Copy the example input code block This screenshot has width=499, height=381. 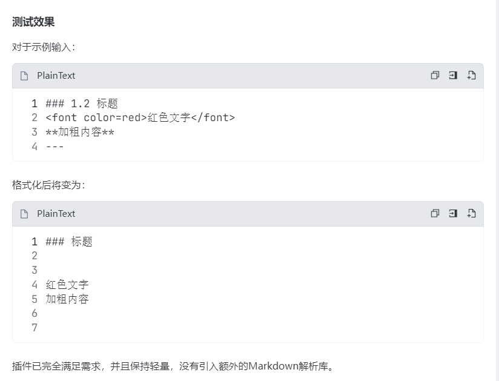click(435, 76)
